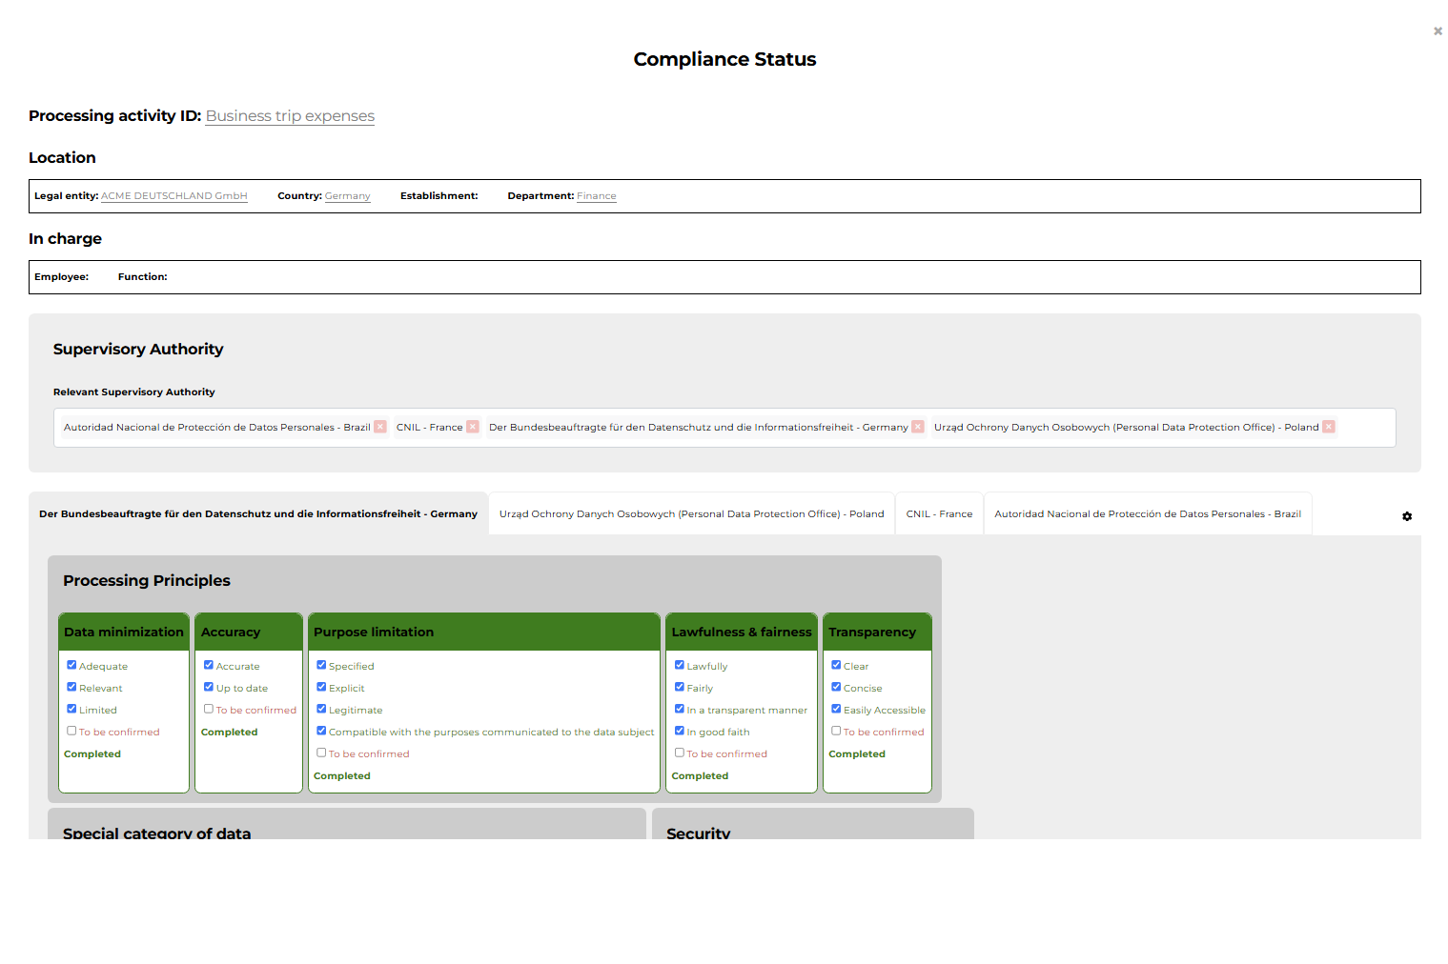Remove the CNIL - France authority chip
The height and width of the screenshot is (964, 1448).
click(x=473, y=427)
